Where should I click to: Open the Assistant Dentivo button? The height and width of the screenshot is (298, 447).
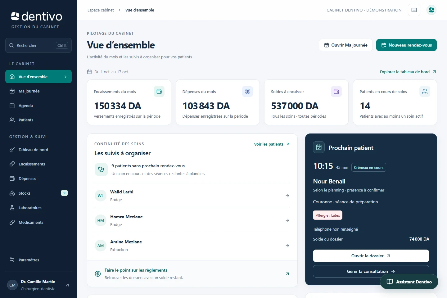409,282
